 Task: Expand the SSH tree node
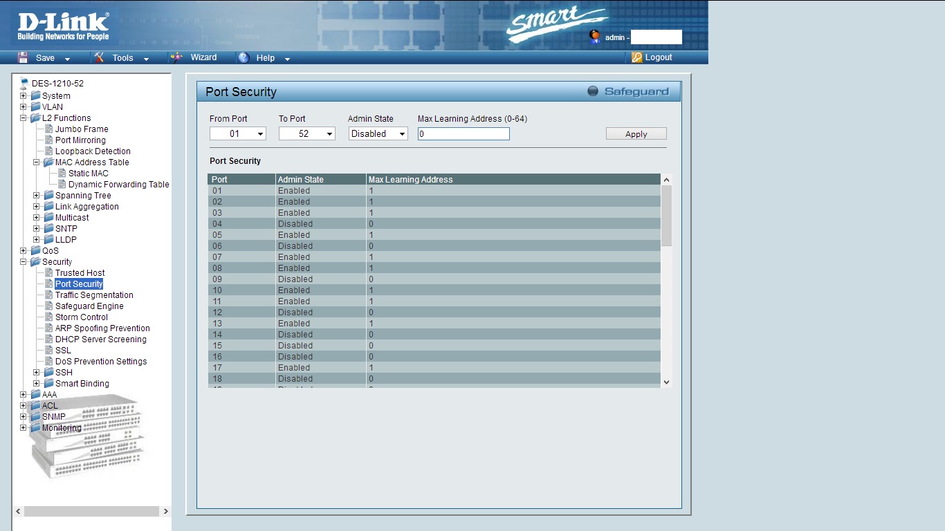click(36, 372)
